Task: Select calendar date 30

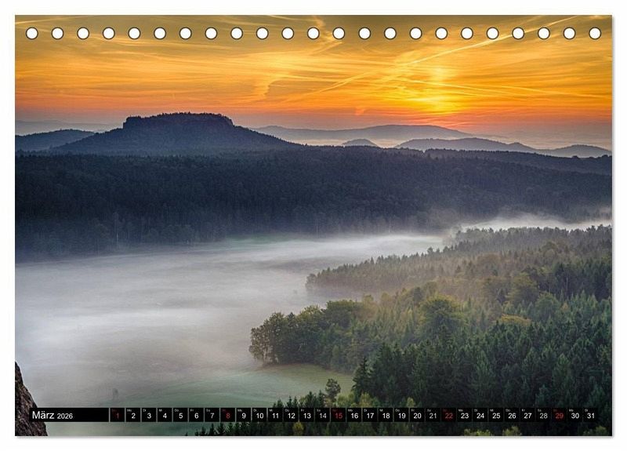Action: tap(575, 415)
